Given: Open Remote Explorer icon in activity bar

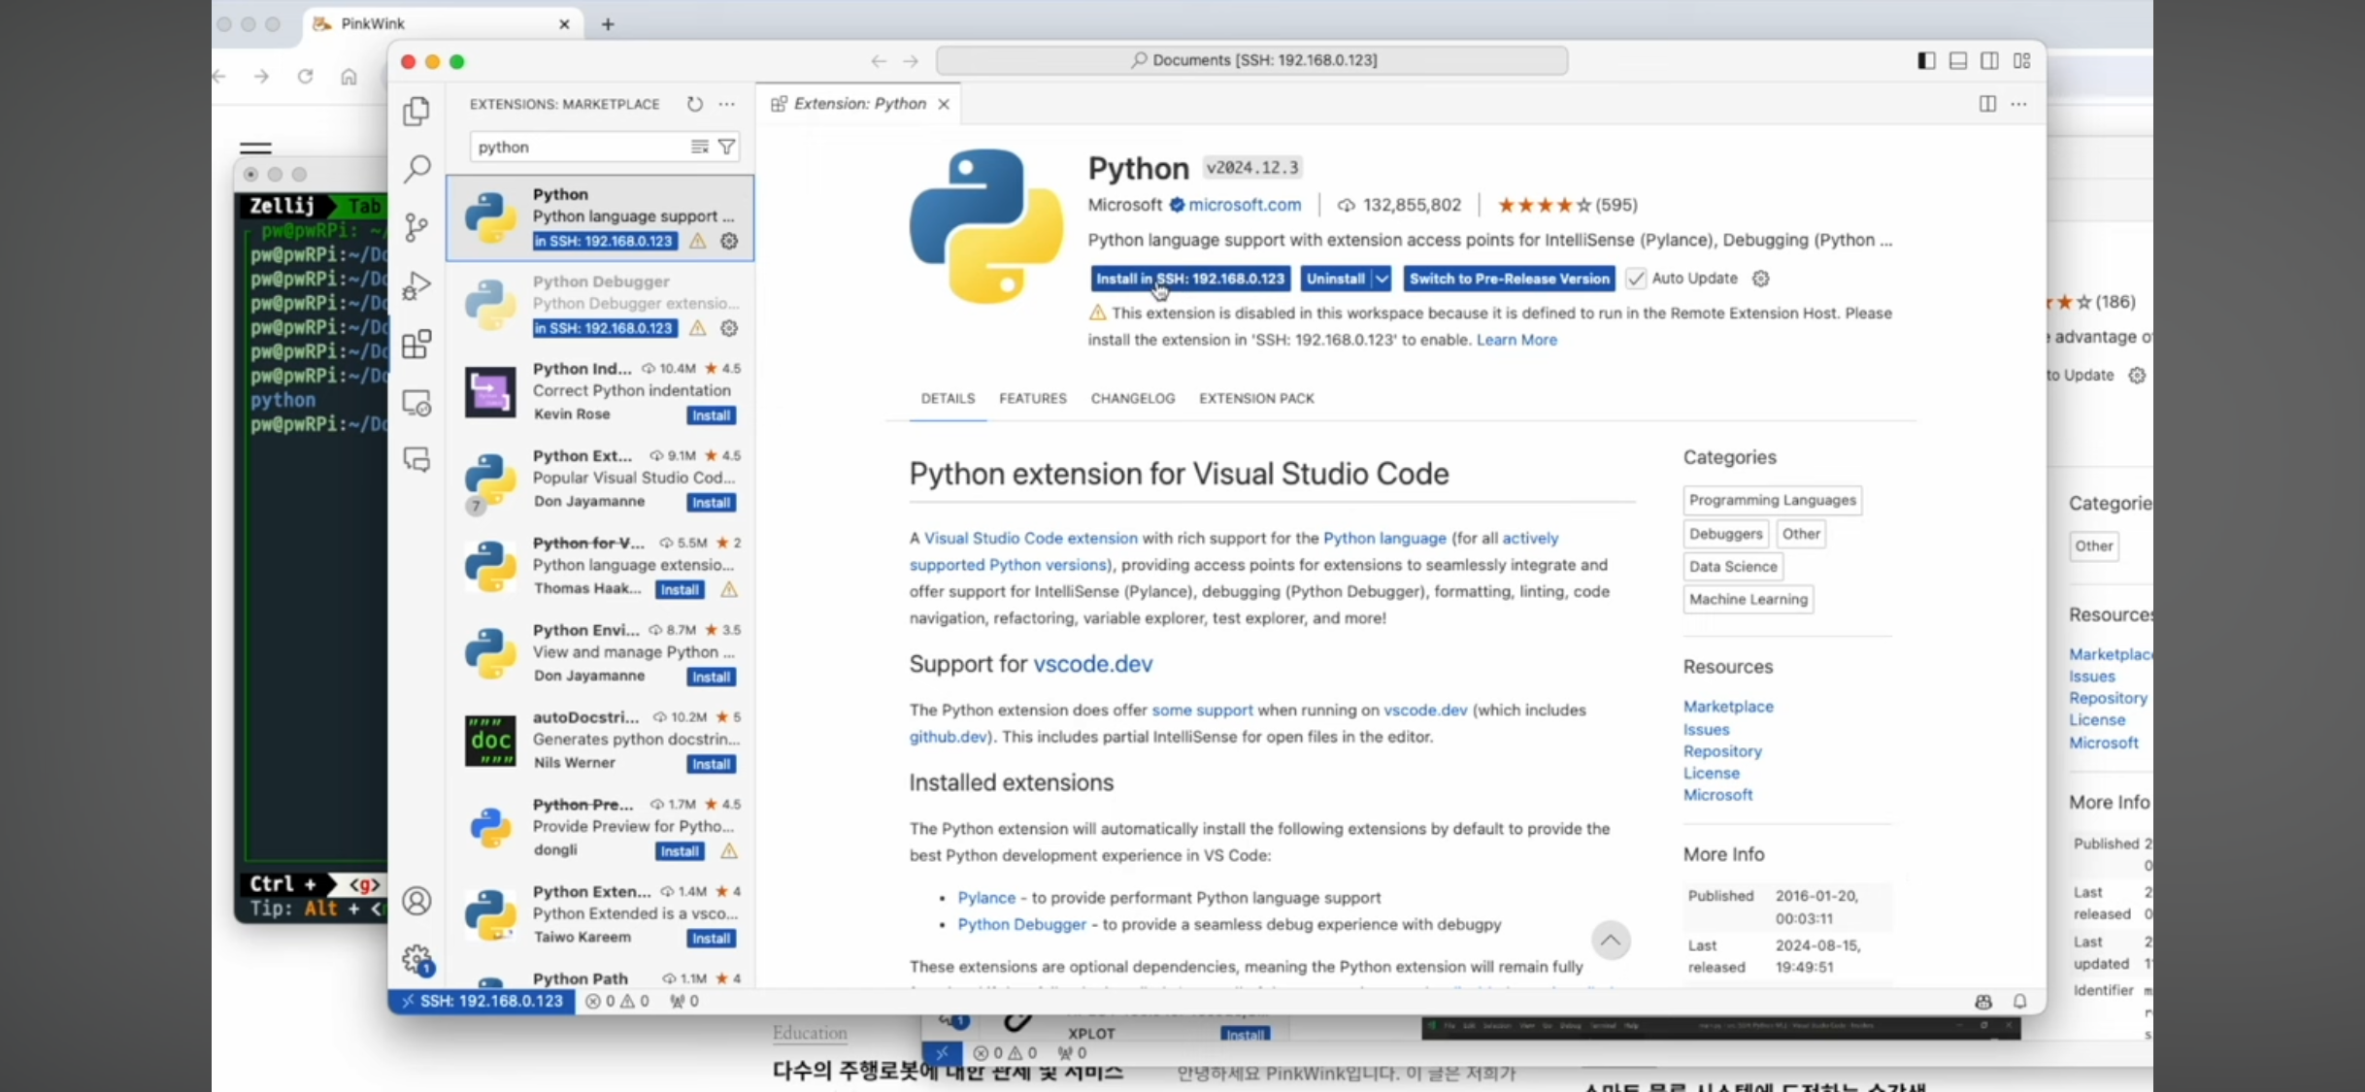Looking at the screenshot, I should click(416, 403).
